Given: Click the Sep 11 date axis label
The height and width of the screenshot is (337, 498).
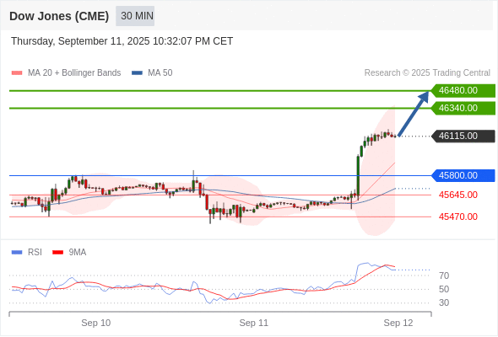Looking at the screenshot, I should 254,323.
